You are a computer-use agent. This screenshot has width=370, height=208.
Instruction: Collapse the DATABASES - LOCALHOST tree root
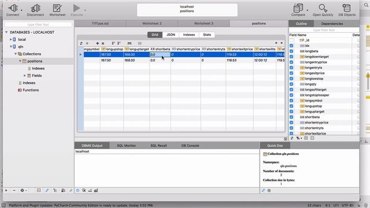point(6,32)
